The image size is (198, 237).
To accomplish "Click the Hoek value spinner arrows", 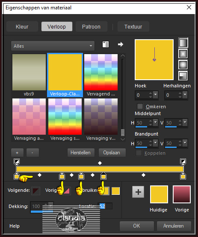I will pyautogui.click(x=151, y=95).
